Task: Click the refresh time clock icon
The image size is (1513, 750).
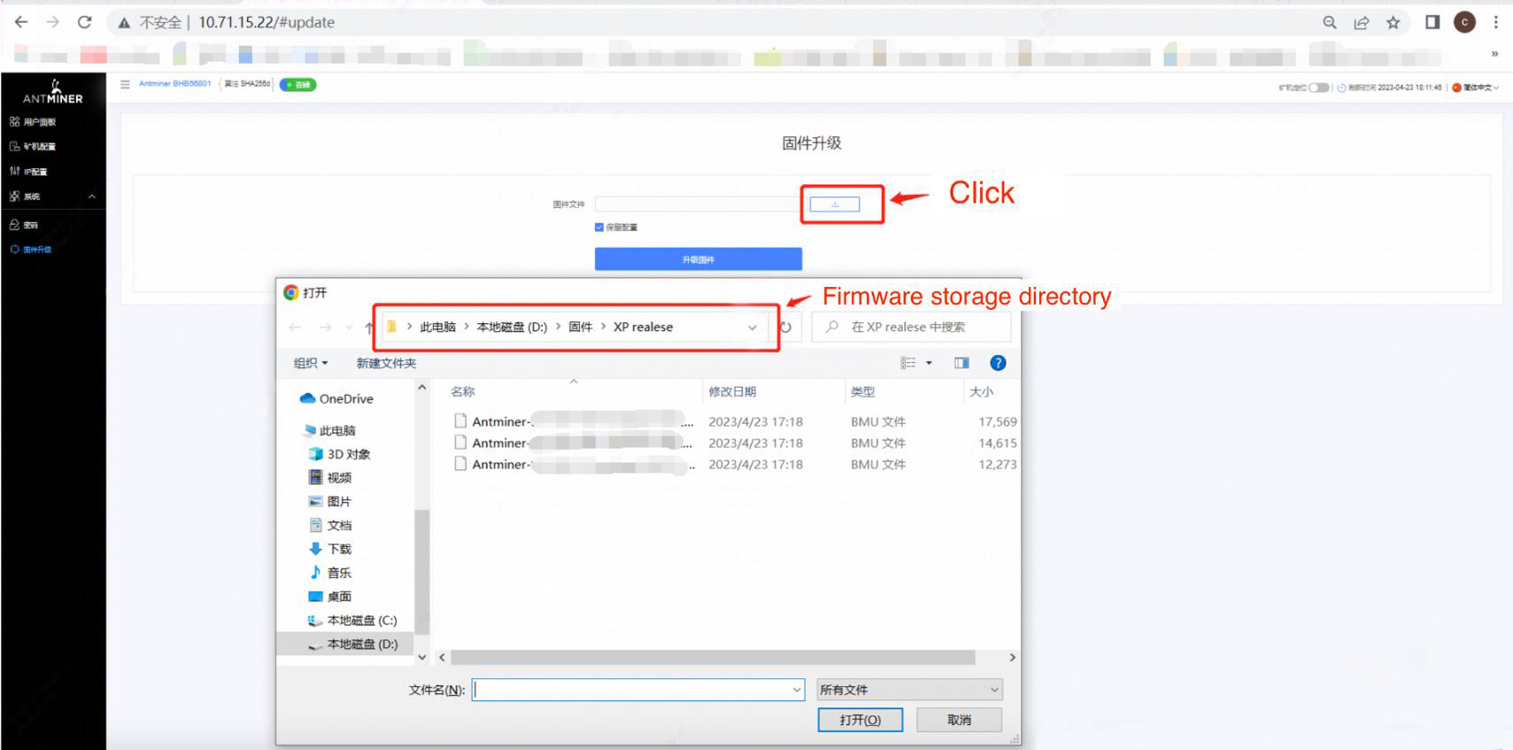Action: [x=1341, y=88]
